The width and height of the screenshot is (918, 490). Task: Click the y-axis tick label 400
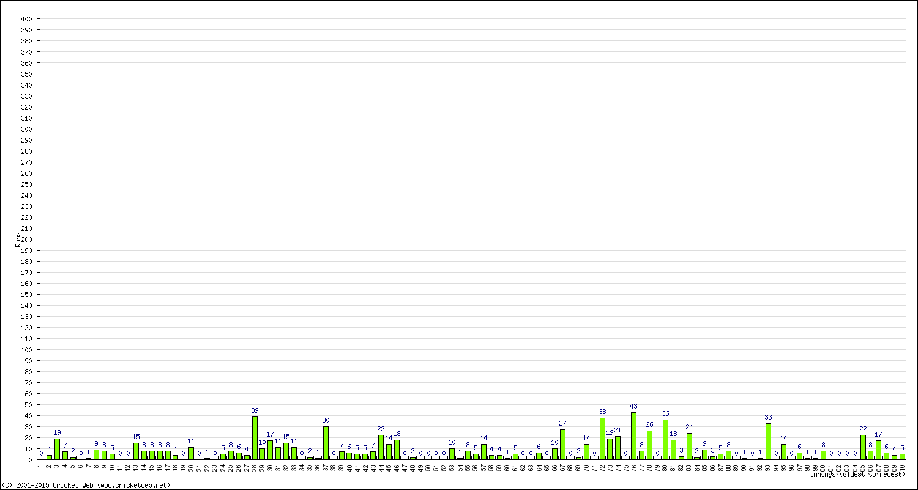point(26,19)
